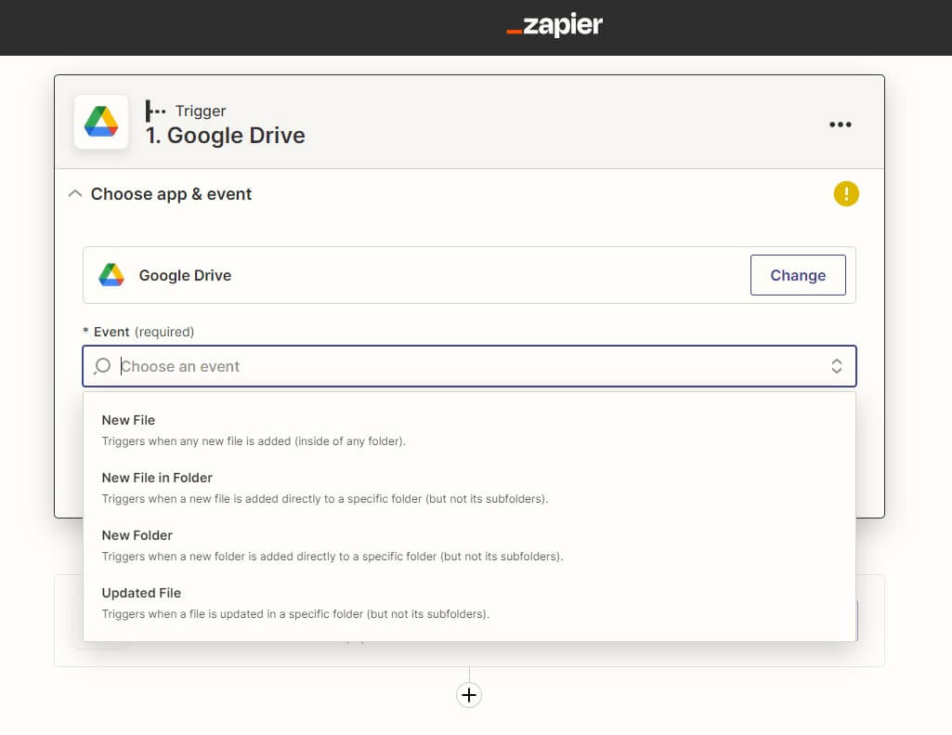Choose the New Folder event option
Viewport: 952px width, 735px height.
pyautogui.click(x=469, y=545)
